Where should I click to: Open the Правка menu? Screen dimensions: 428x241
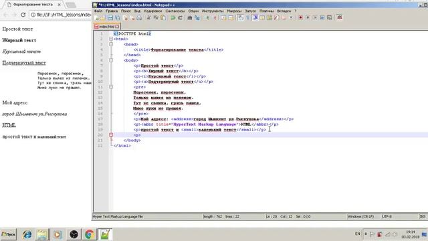(x=112, y=11)
